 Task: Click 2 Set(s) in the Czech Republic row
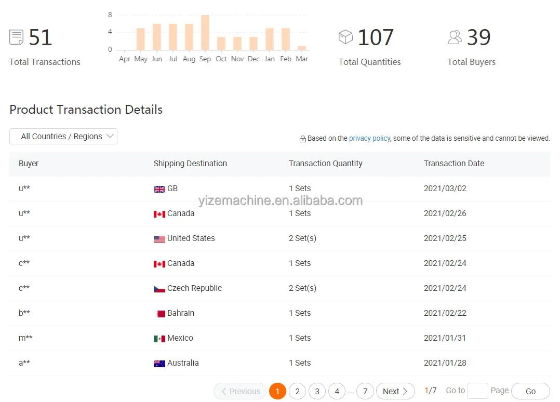(x=302, y=288)
